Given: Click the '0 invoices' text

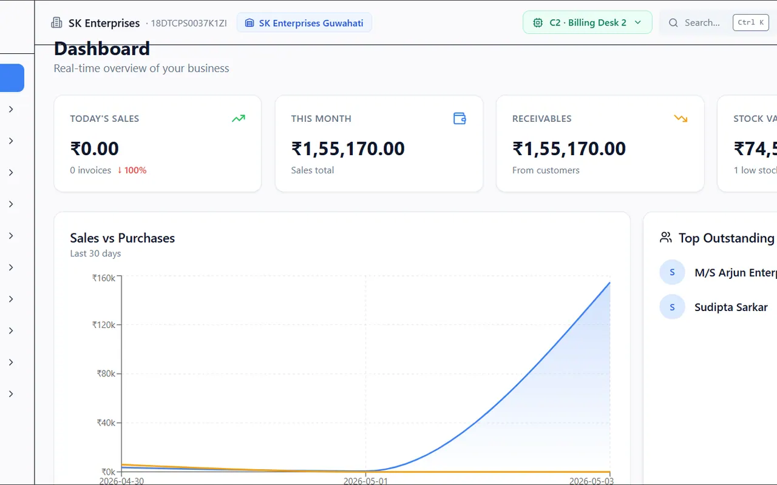Looking at the screenshot, I should click(x=90, y=170).
